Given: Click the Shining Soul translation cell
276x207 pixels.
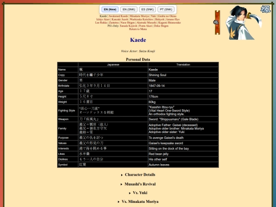Looking at the screenshot, I should coord(183,75).
